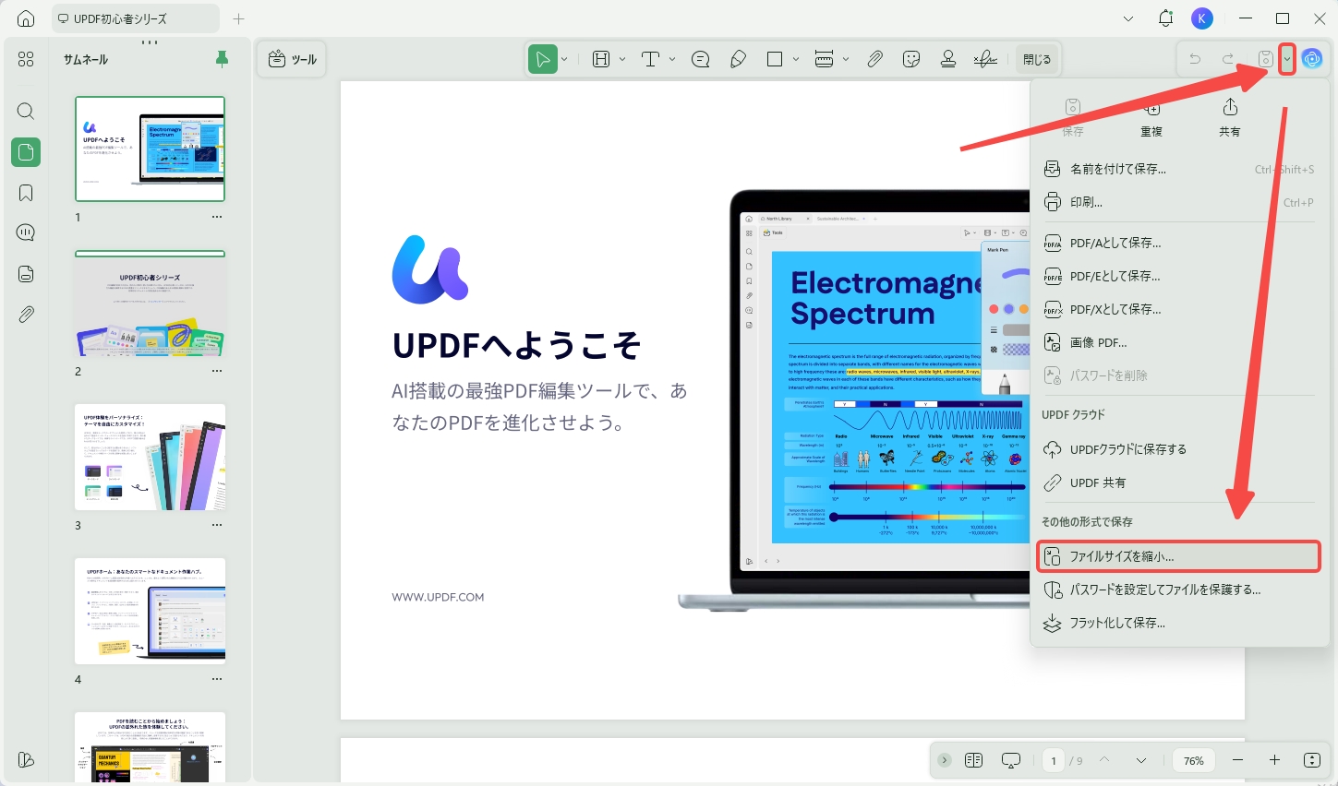Viewport: 1338px width, 786px height.
Task: Open the save options dropdown arrow
Action: (1287, 59)
